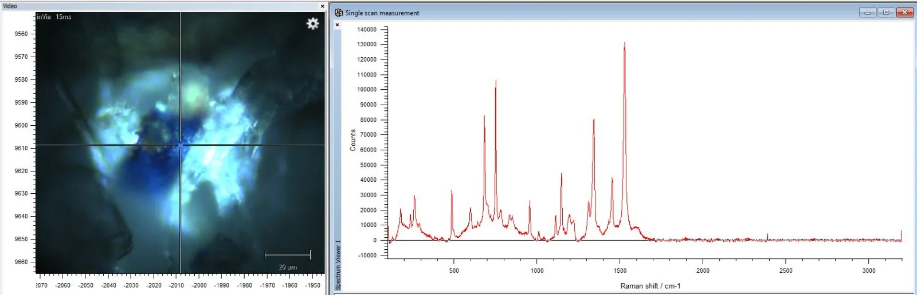
Task: Click the 140000 tick label on Counts axis
Action: pos(367,30)
